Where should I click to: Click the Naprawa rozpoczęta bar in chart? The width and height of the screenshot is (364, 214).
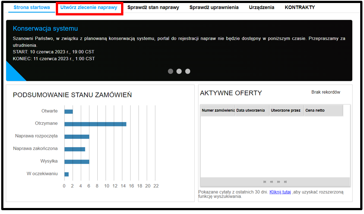77,137
